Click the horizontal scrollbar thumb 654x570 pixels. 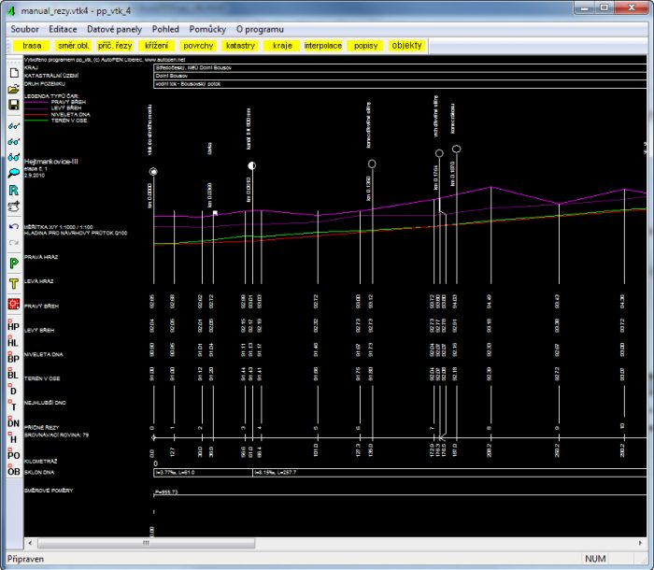146,543
